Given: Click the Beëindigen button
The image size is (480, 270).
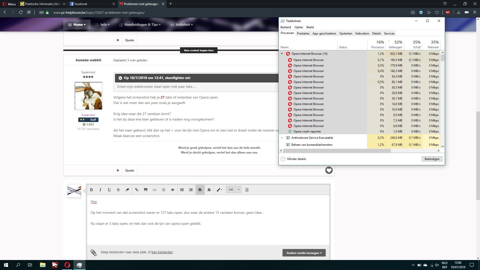Looking at the screenshot, I should (432, 159).
